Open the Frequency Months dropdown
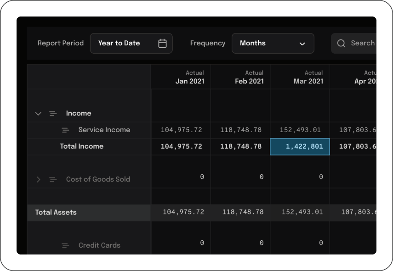The width and height of the screenshot is (393, 271). click(273, 44)
